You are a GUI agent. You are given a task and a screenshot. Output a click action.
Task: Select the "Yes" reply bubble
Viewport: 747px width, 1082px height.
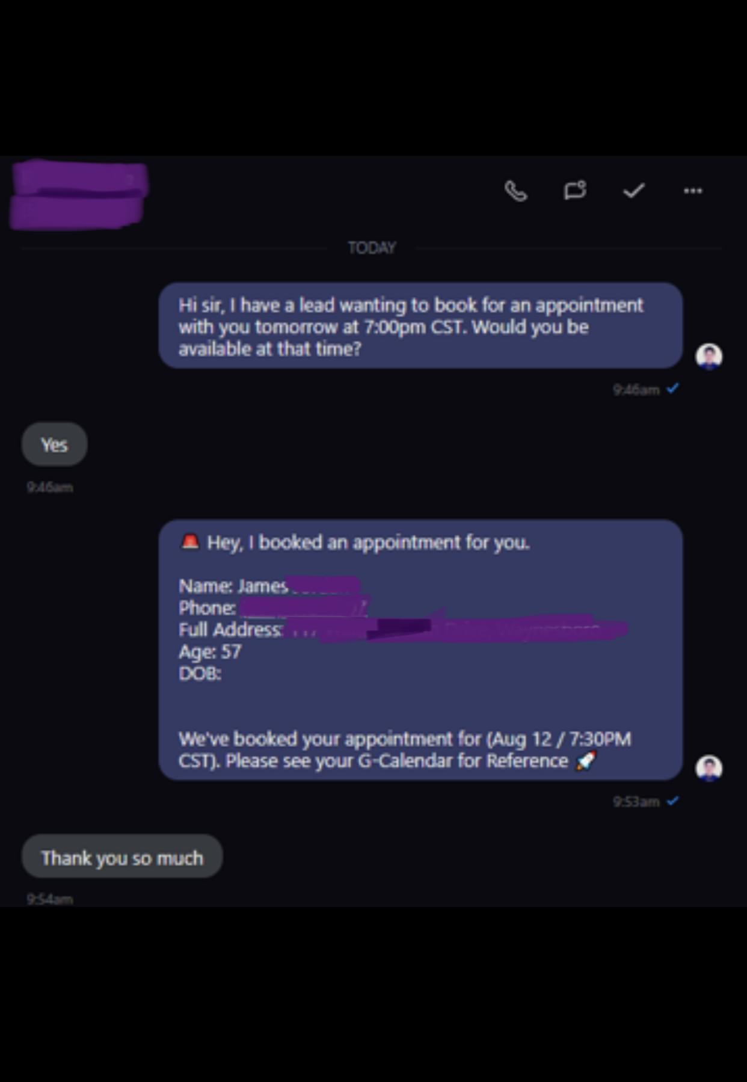pyautogui.click(x=54, y=444)
